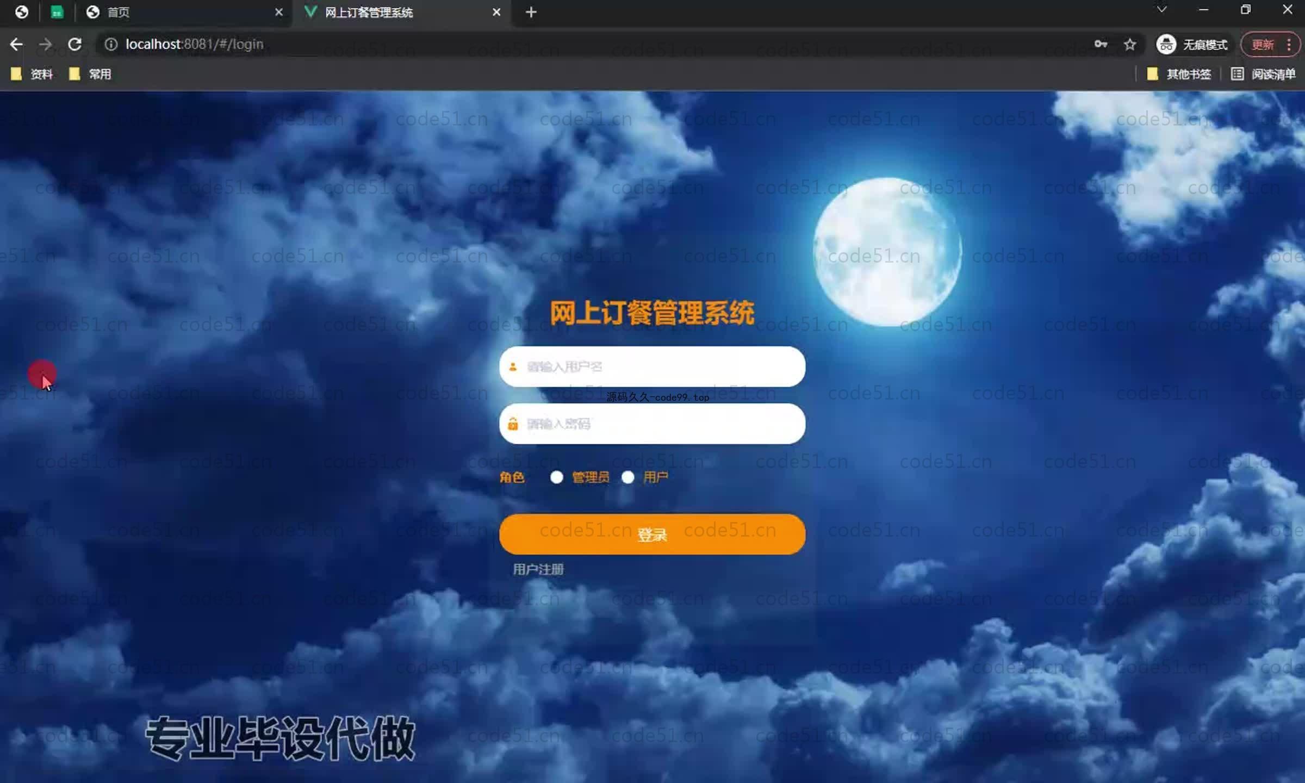Viewport: 1305px width, 783px height.
Task: Select the 网上订餐管理系统 tab
Action: tap(402, 12)
